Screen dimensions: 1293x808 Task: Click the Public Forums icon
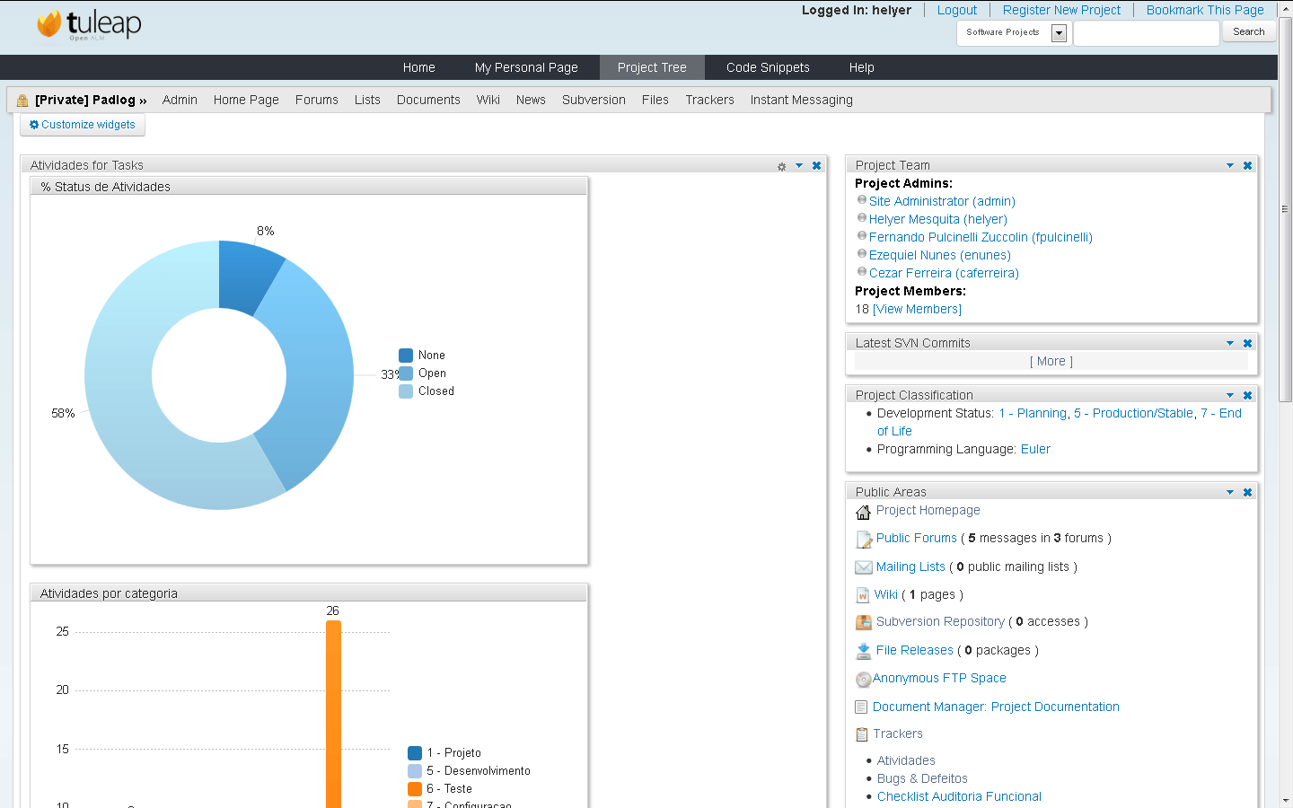(864, 540)
